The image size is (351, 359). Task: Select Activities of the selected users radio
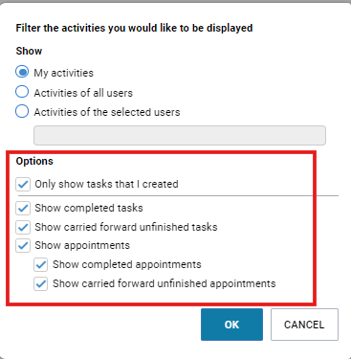[x=22, y=111]
